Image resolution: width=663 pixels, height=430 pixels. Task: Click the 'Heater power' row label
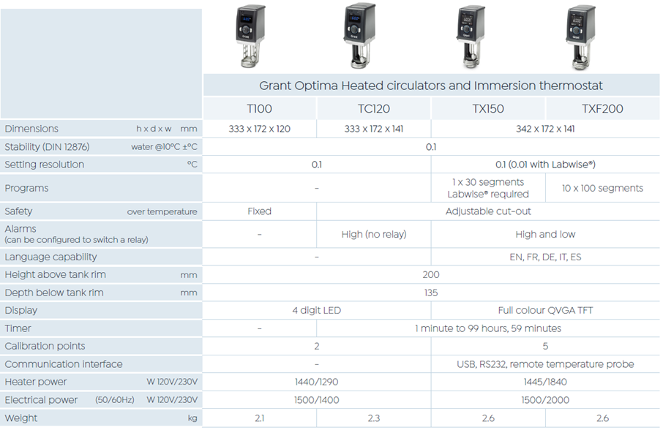coord(36,382)
